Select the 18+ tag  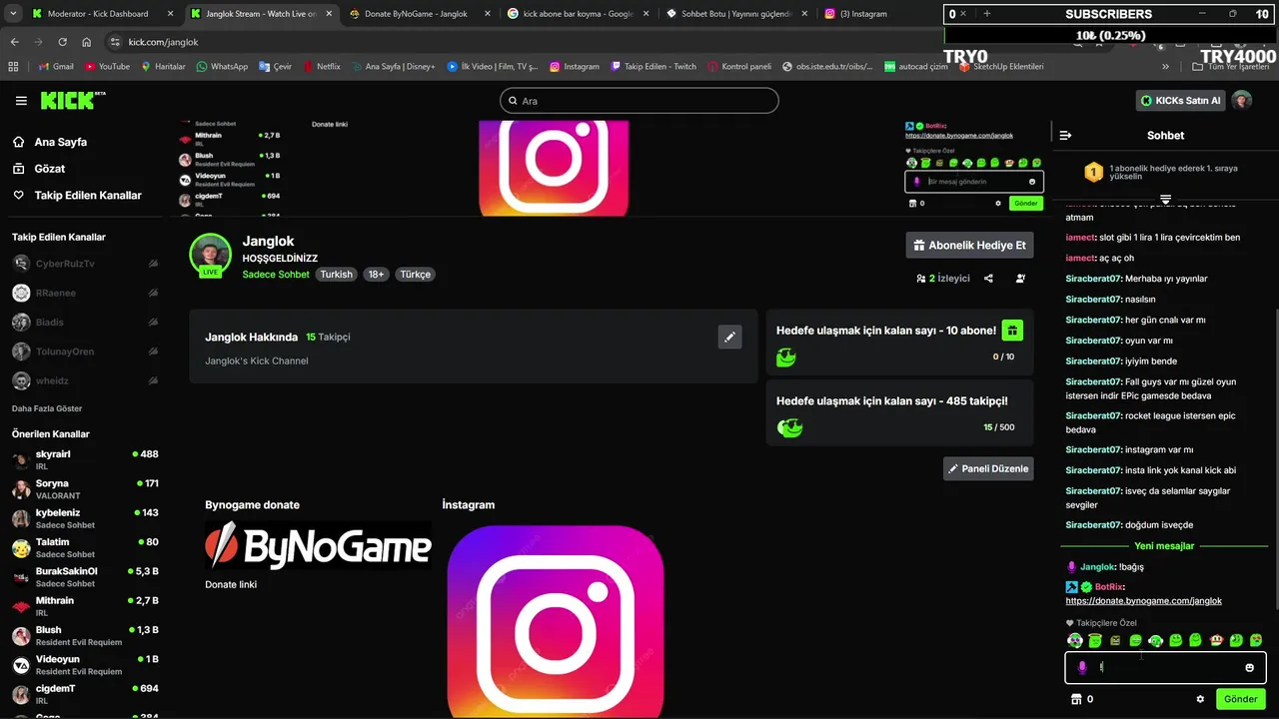376,275
